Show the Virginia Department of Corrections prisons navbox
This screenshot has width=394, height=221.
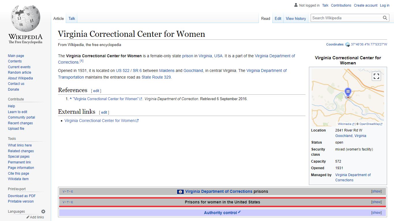pos(376,191)
